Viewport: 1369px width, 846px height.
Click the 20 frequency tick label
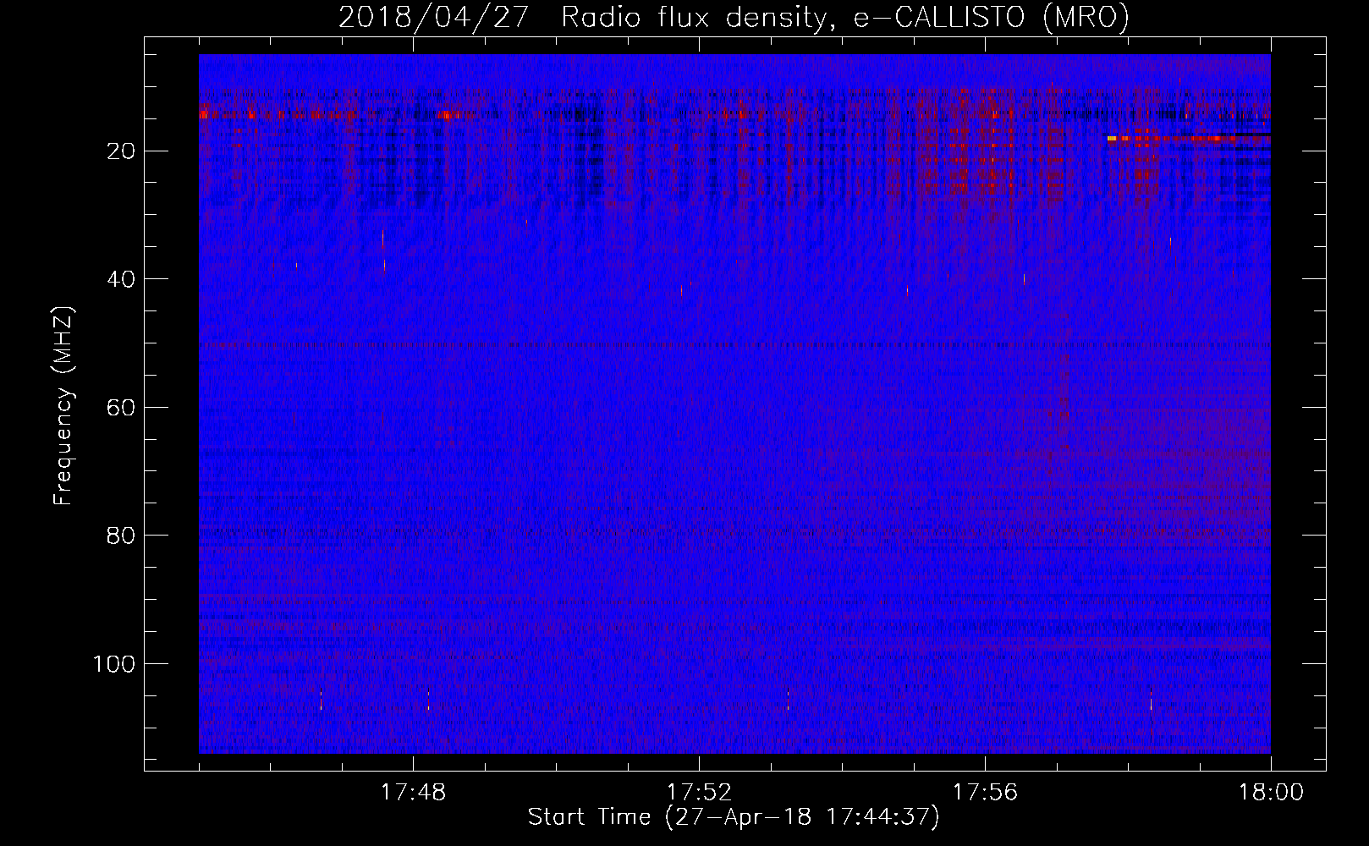point(122,151)
